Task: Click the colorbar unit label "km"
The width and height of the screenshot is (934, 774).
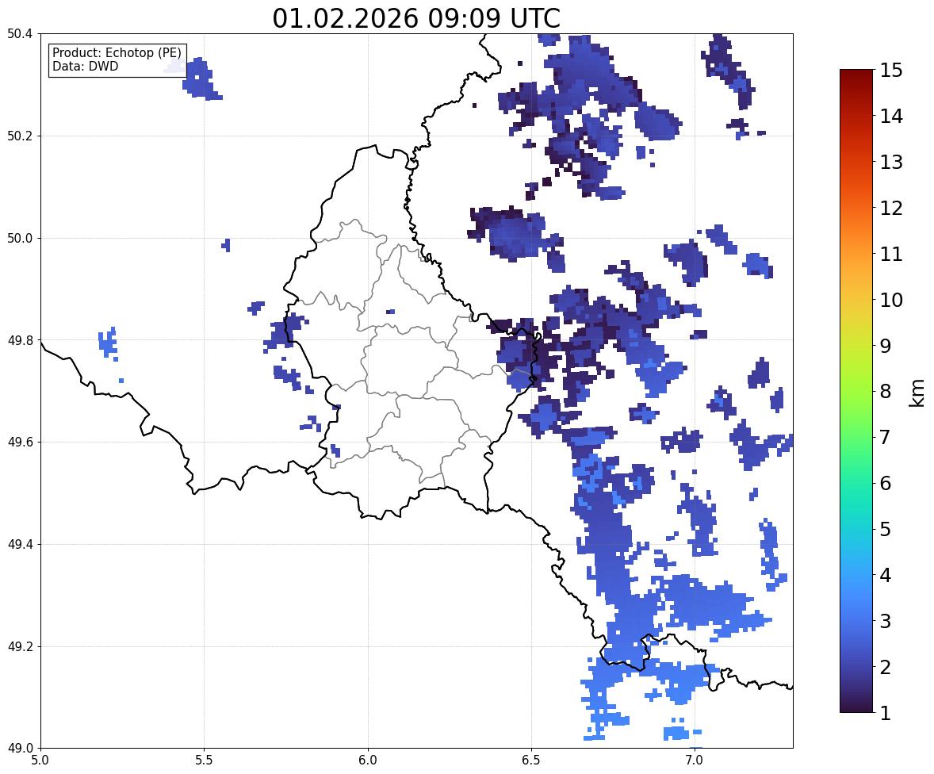Action: pyautogui.click(x=917, y=392)
